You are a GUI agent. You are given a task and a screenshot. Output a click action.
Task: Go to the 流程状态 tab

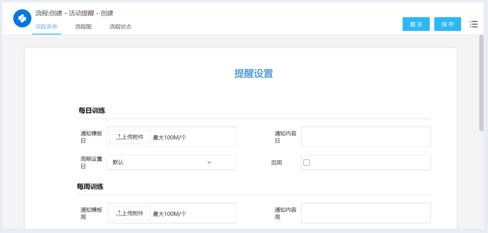[120, 27]
